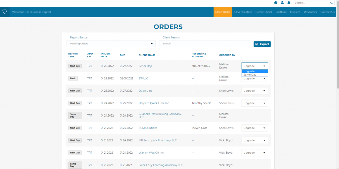Open Contact Us in navigation
The image size is (339, 169).
pos(327,12)
